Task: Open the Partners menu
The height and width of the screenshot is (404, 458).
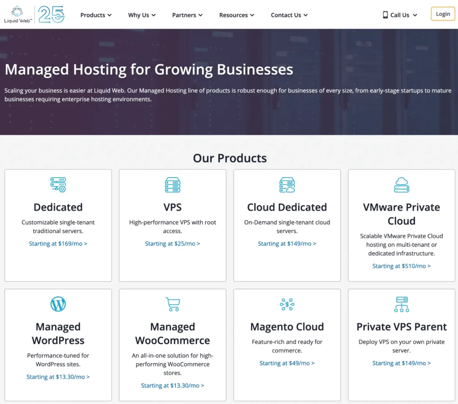Action: pyautogui.click(x=187, y=15)
